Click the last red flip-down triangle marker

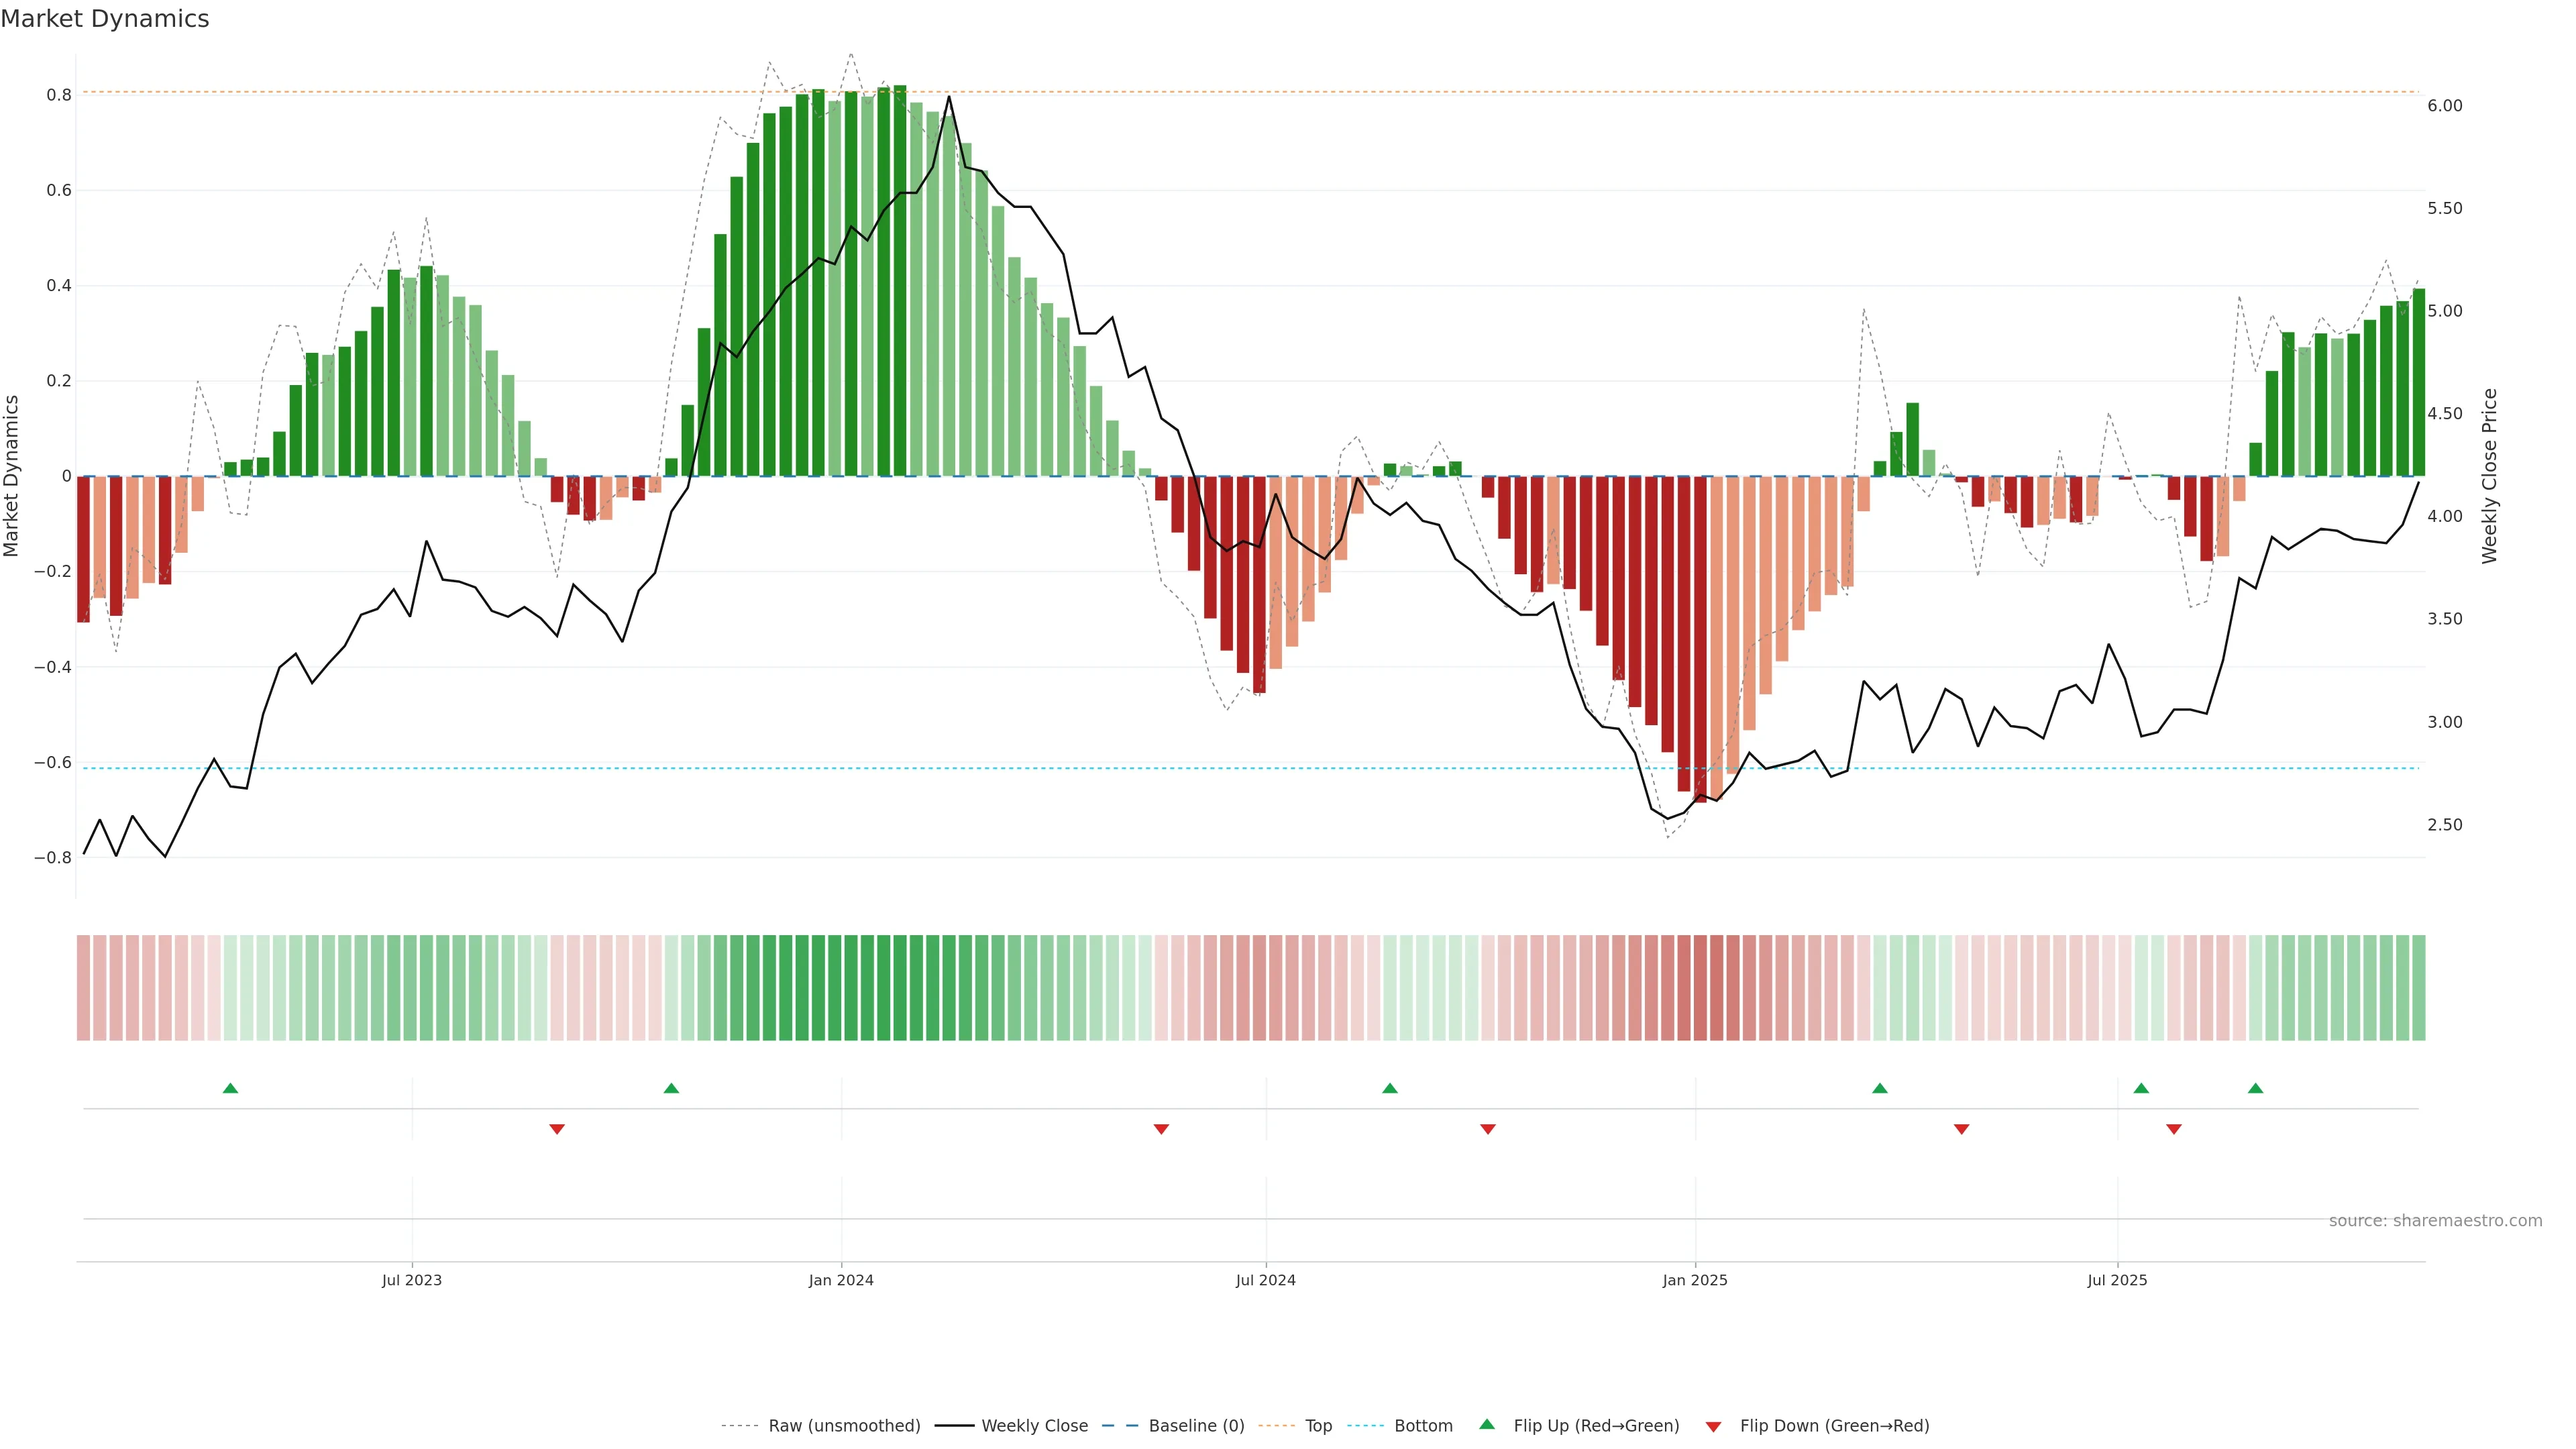2174,1129
